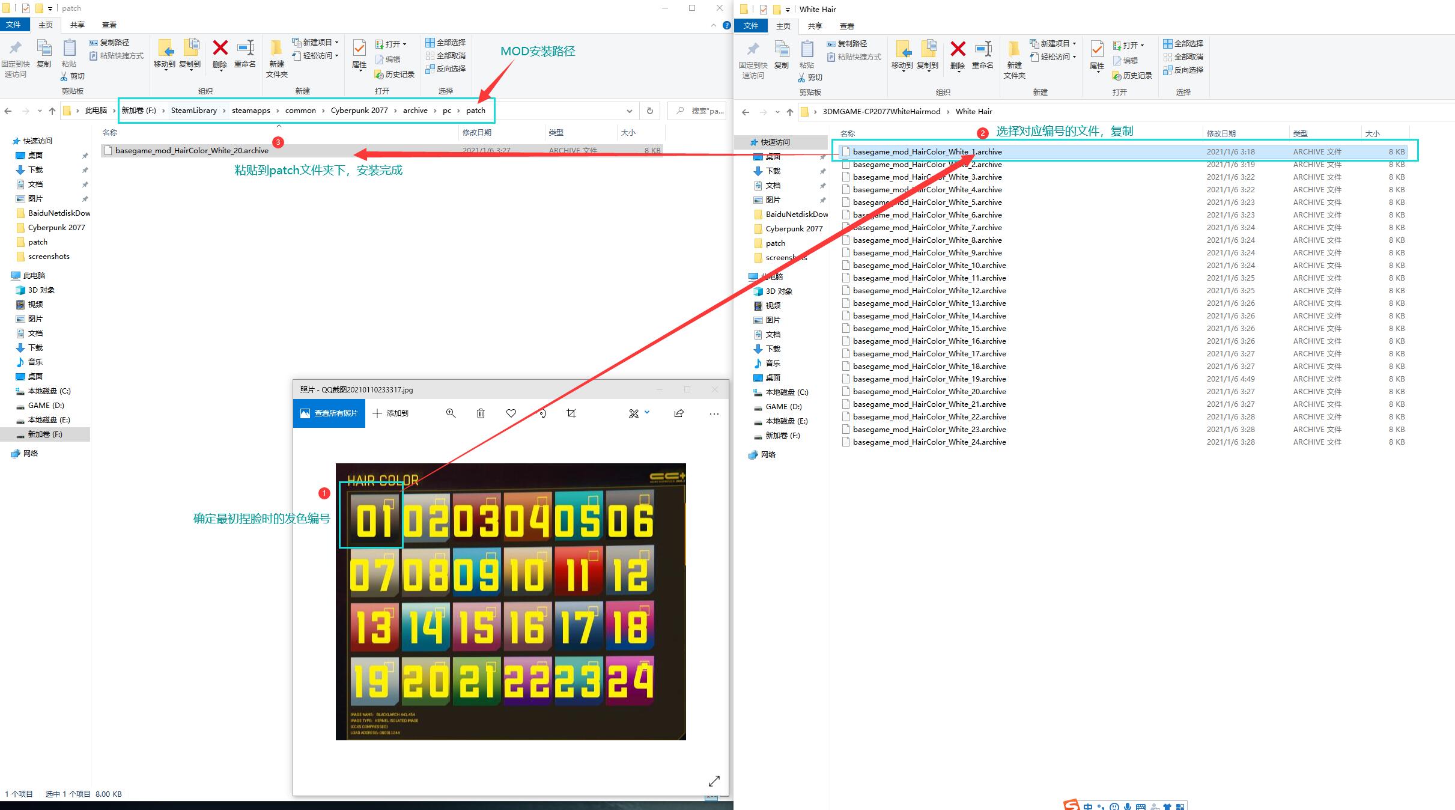Viewport: 1455px width, 810px height.
Task: Click back arrow in White Hair window
Action: click(746, 112)
